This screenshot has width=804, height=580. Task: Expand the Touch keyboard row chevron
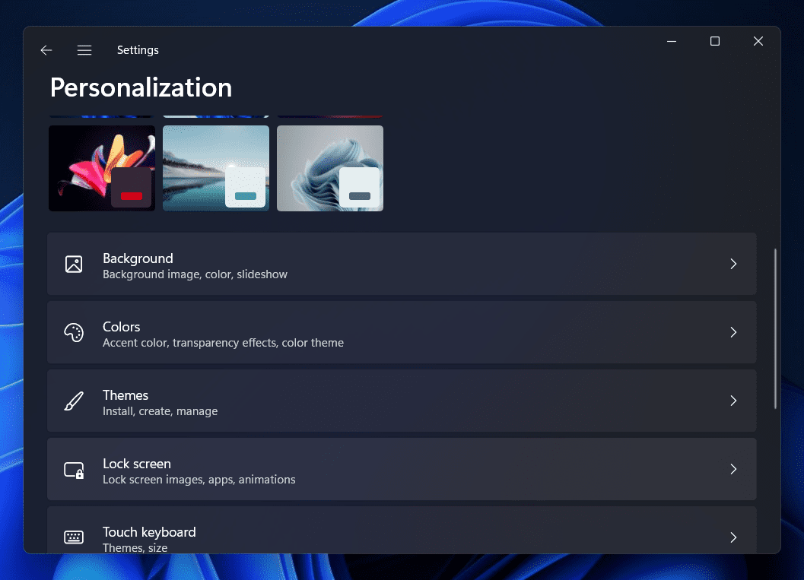(733, 537)
